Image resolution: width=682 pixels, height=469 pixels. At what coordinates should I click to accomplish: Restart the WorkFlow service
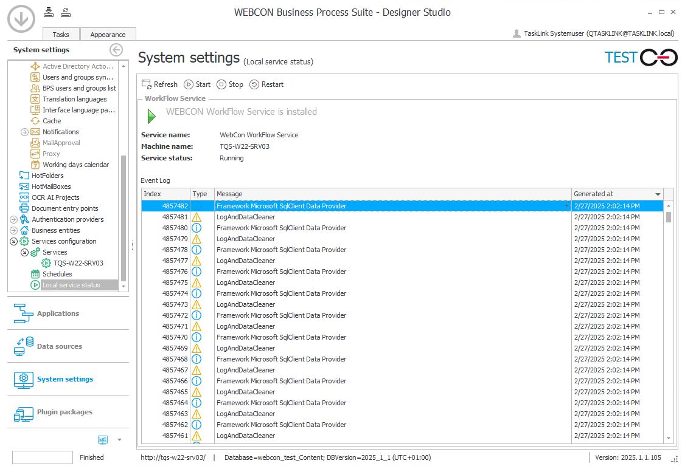pyautogui.click(x=266, y=84)
